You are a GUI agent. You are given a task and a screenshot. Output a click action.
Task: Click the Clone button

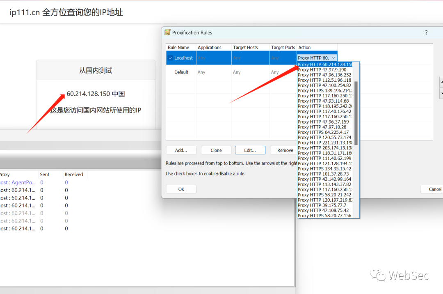tap(216, 150)
